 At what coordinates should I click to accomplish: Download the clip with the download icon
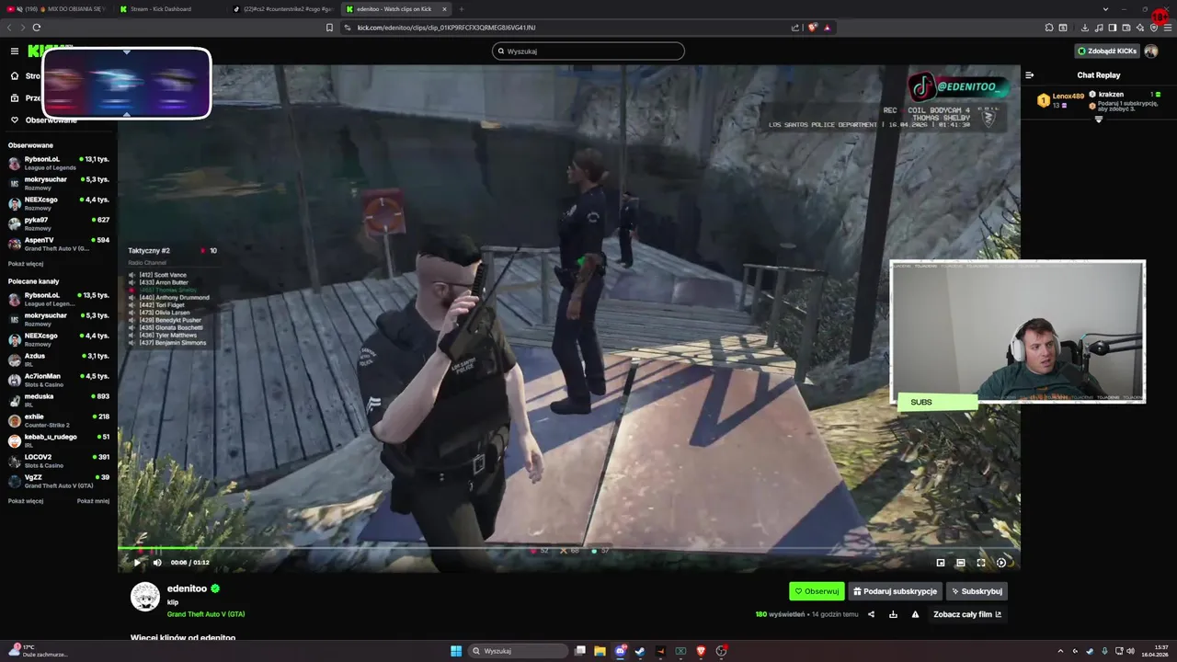(893, 614)
